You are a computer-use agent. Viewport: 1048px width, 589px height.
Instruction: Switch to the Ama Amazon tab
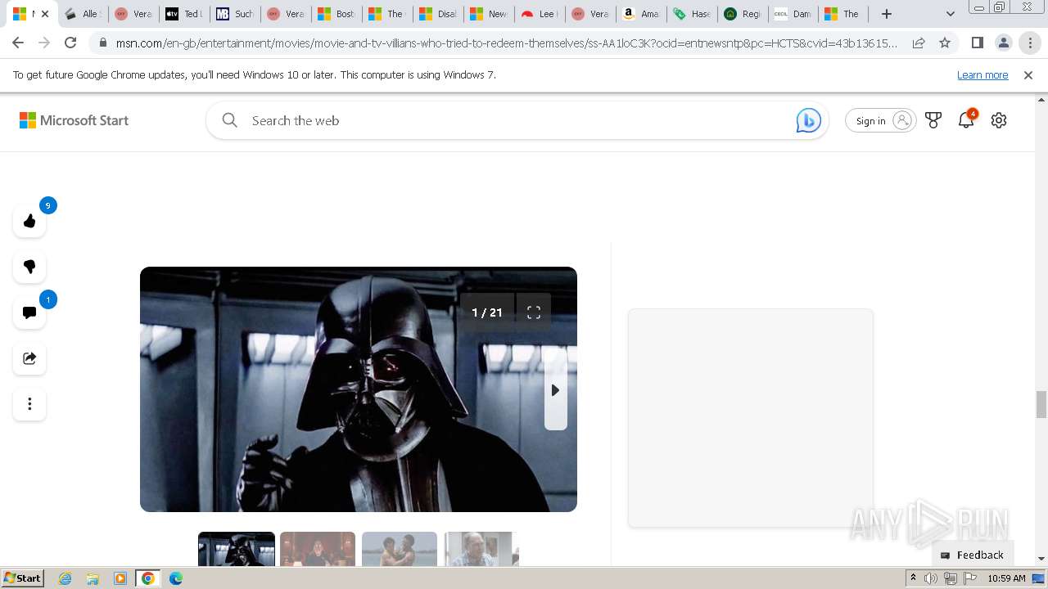pyautogui.click(x=640, y=14)
